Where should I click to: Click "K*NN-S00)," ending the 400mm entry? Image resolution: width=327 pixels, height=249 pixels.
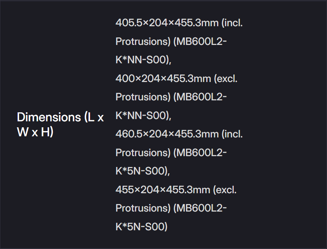click(143, 116)
